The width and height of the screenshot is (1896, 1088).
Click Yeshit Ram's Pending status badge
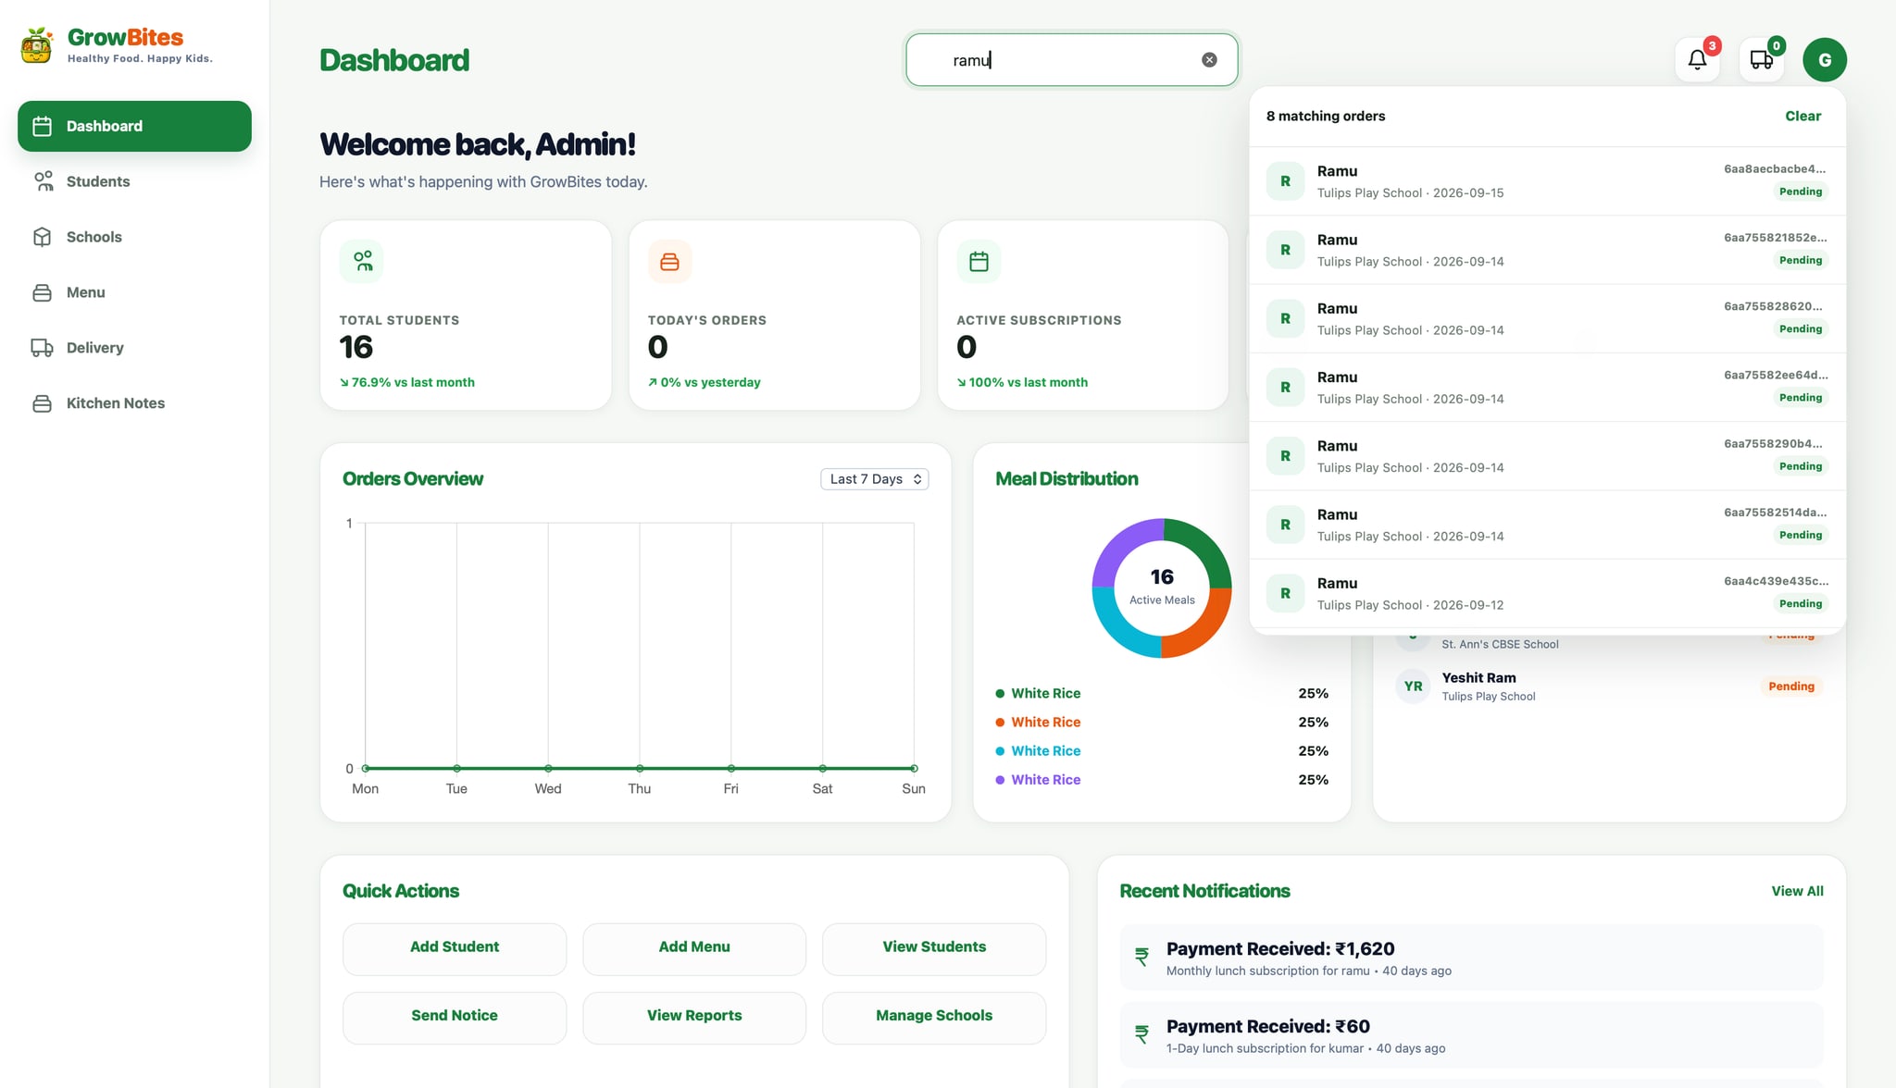[1791, 686]
